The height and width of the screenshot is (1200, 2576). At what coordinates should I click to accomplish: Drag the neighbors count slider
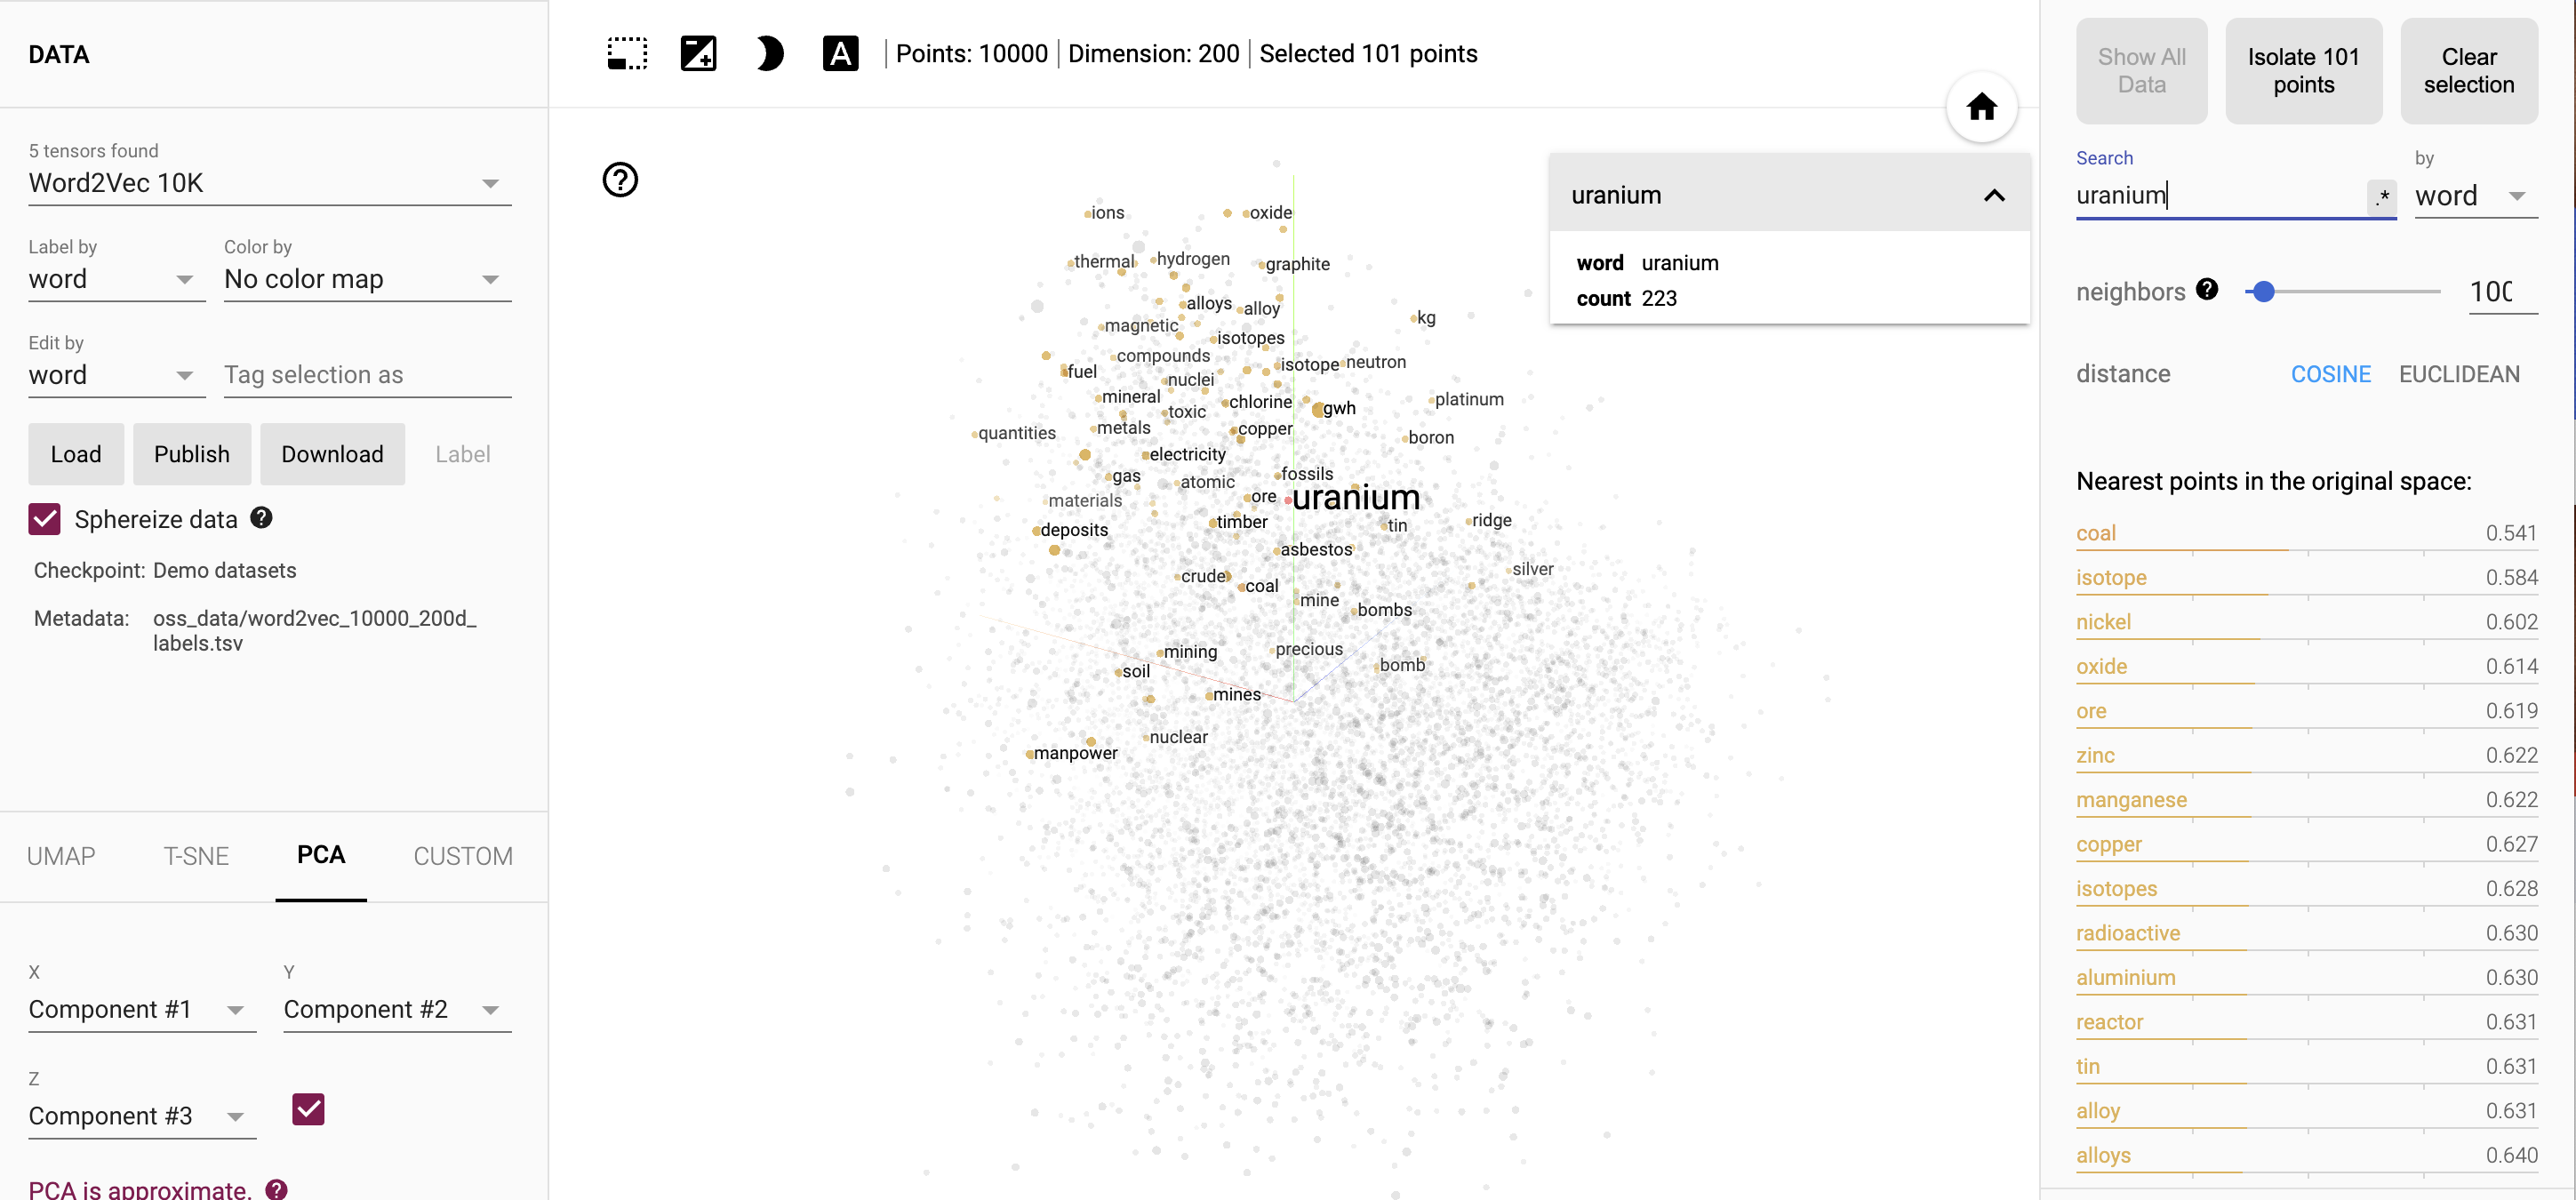coord(2264,292)
